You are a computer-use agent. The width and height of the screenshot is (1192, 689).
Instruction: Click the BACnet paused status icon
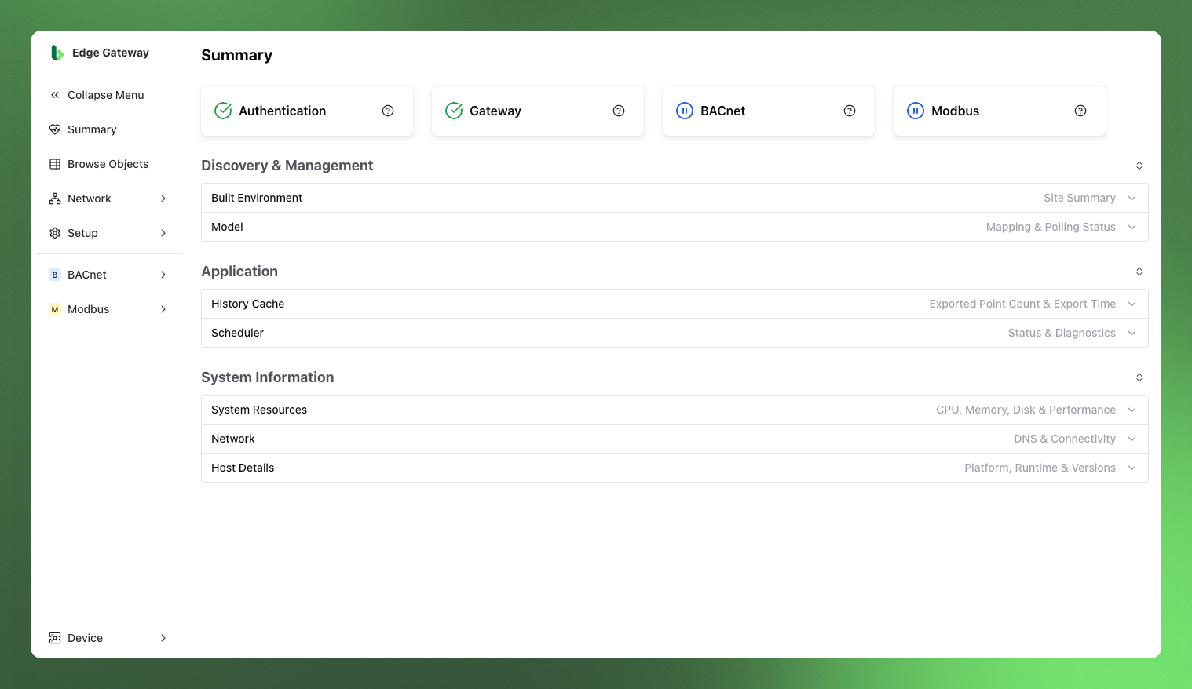point(685,111)
